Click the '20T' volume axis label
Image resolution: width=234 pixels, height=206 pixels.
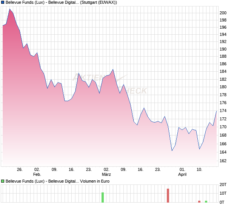click(x=223, y=184)
